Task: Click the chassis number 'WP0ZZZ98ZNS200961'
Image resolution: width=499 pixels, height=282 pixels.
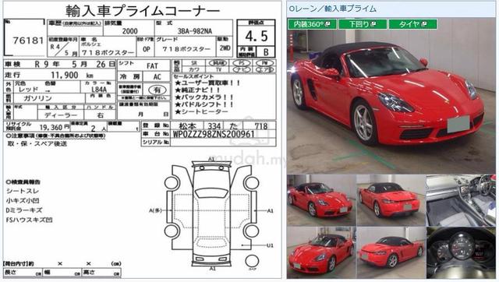Action: click(214, 134)
